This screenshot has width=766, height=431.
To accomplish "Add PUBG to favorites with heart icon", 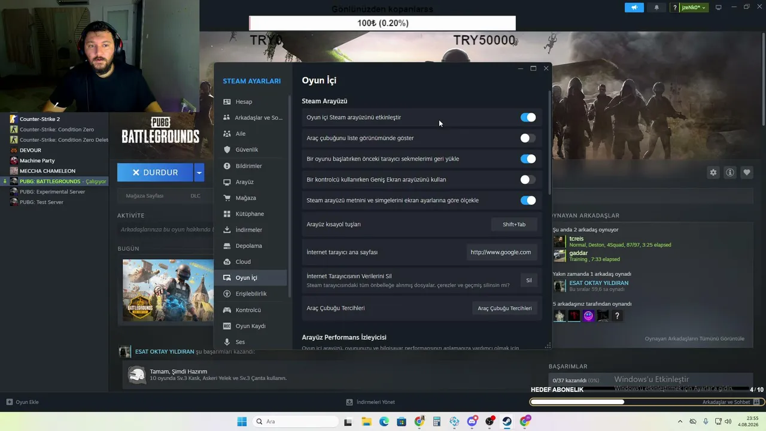I will click(x=747, y=172).
